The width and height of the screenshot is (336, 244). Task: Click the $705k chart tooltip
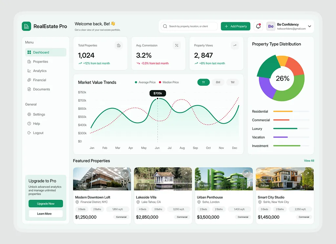point(158,93)
